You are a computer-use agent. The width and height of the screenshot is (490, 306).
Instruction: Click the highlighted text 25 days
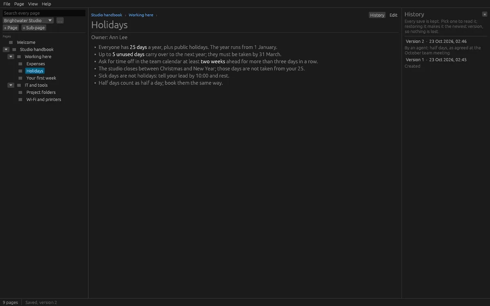coord(138,47)
